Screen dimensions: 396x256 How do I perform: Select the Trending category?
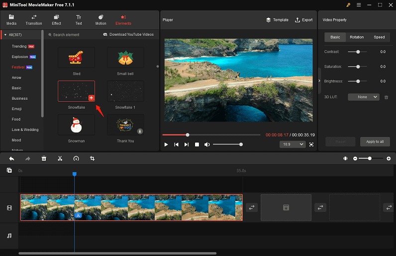tap(19, 46)
